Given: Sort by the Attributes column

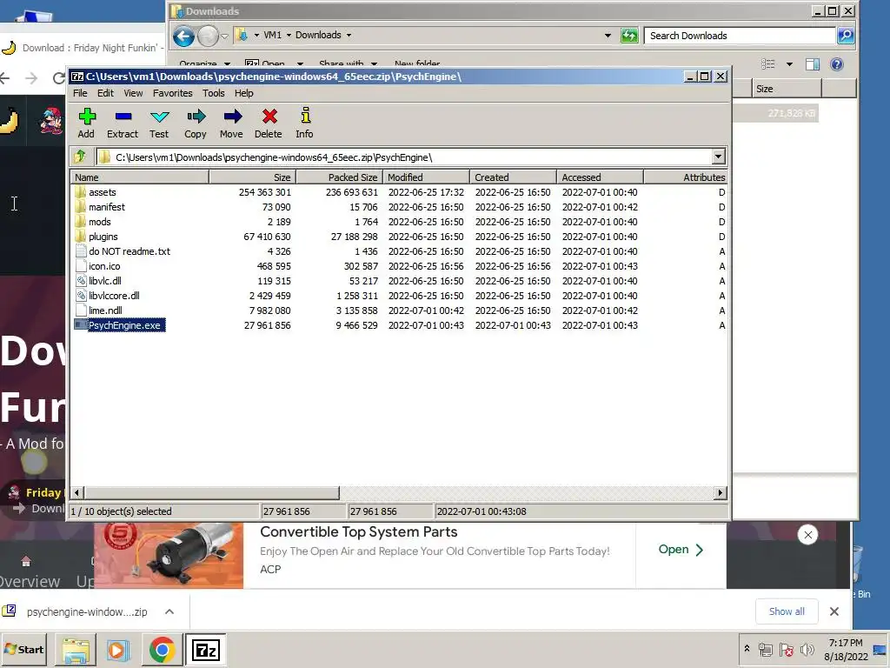Looking at the screenshot, I should [x=685, y=177].
